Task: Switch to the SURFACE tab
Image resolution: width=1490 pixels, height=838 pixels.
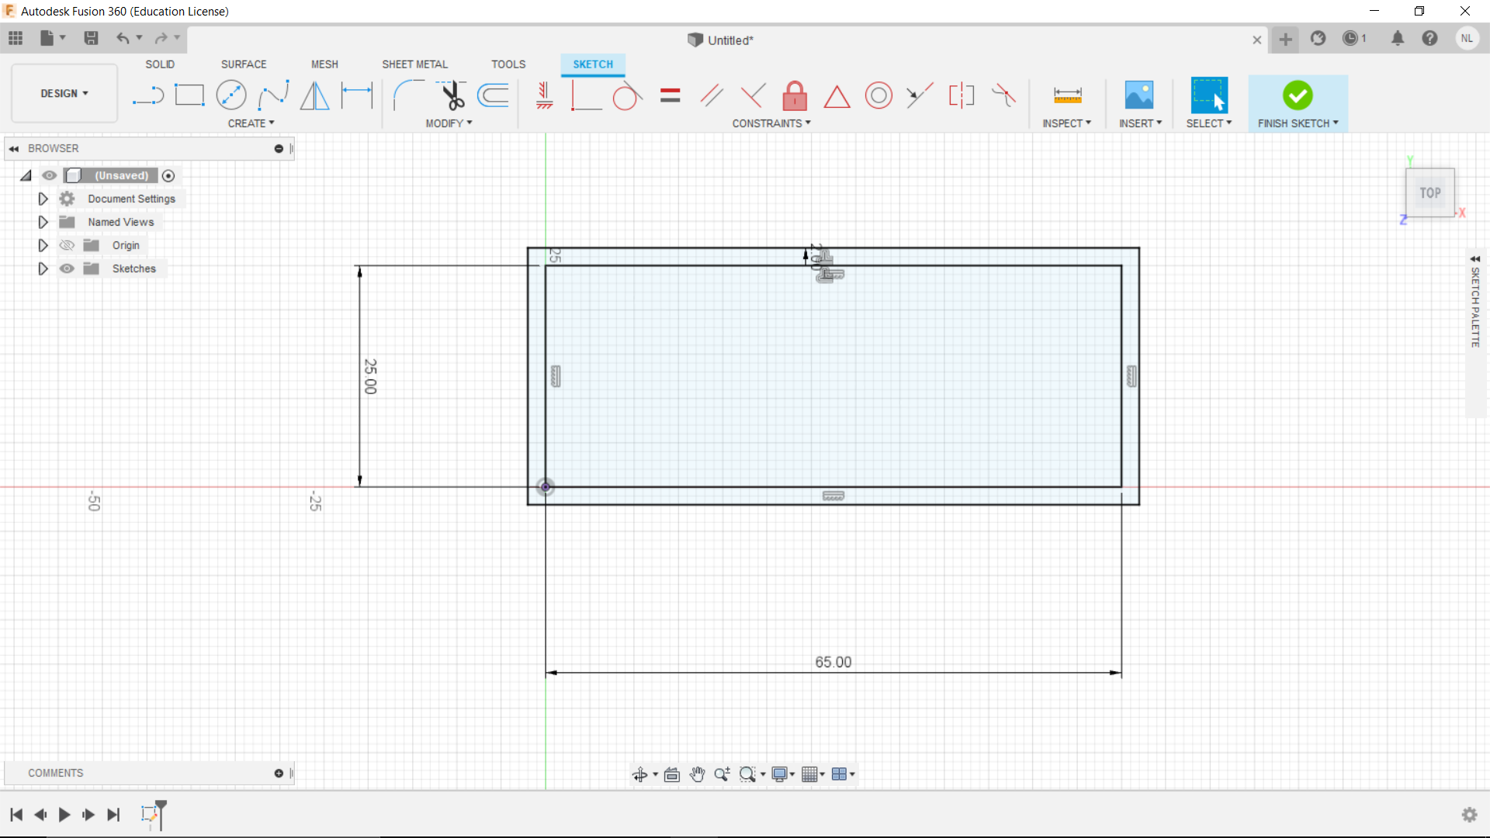Action: (x=244, y=64)
